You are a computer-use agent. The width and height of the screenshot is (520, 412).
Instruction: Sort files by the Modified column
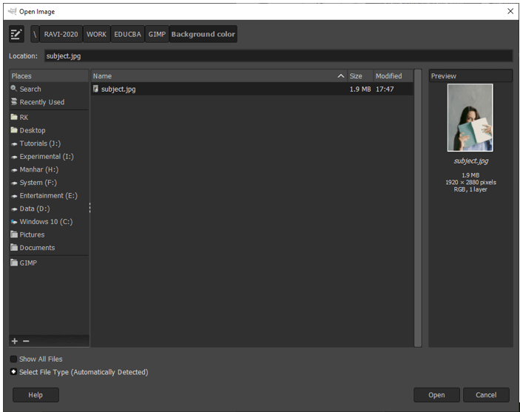tap(394, 76)
